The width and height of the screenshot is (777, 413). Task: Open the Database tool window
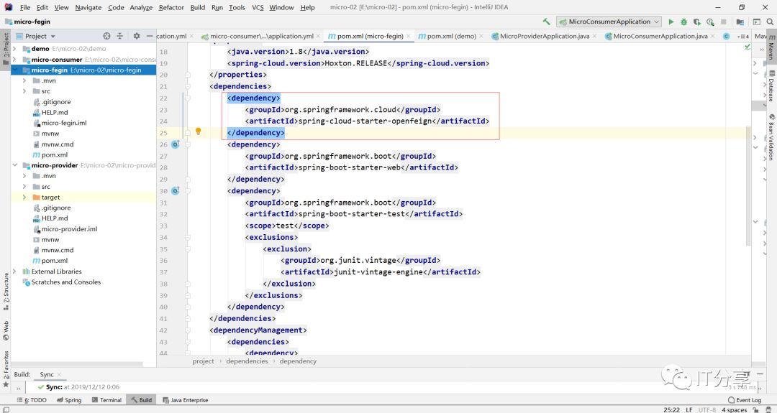click(x=771, y=86)
